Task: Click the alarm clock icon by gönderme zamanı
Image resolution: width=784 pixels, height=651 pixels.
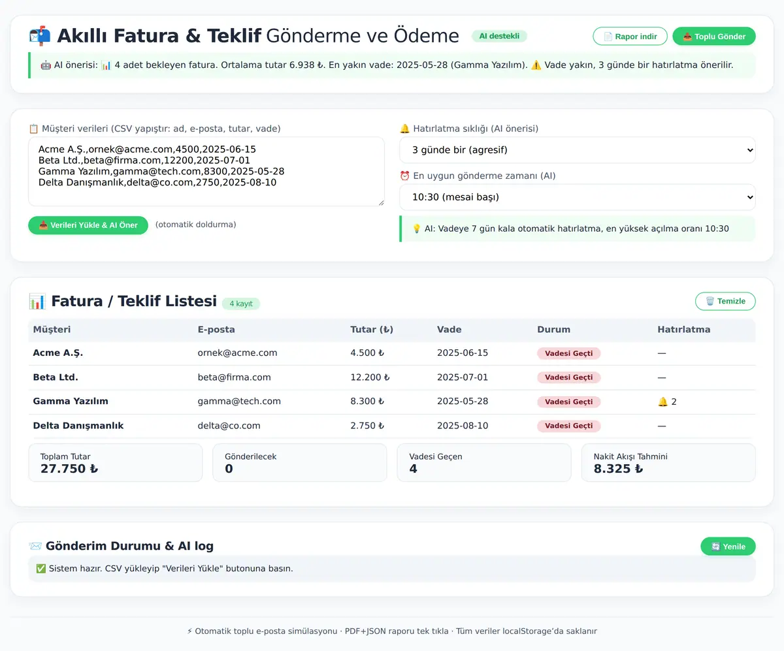Action: coord(404,176)
